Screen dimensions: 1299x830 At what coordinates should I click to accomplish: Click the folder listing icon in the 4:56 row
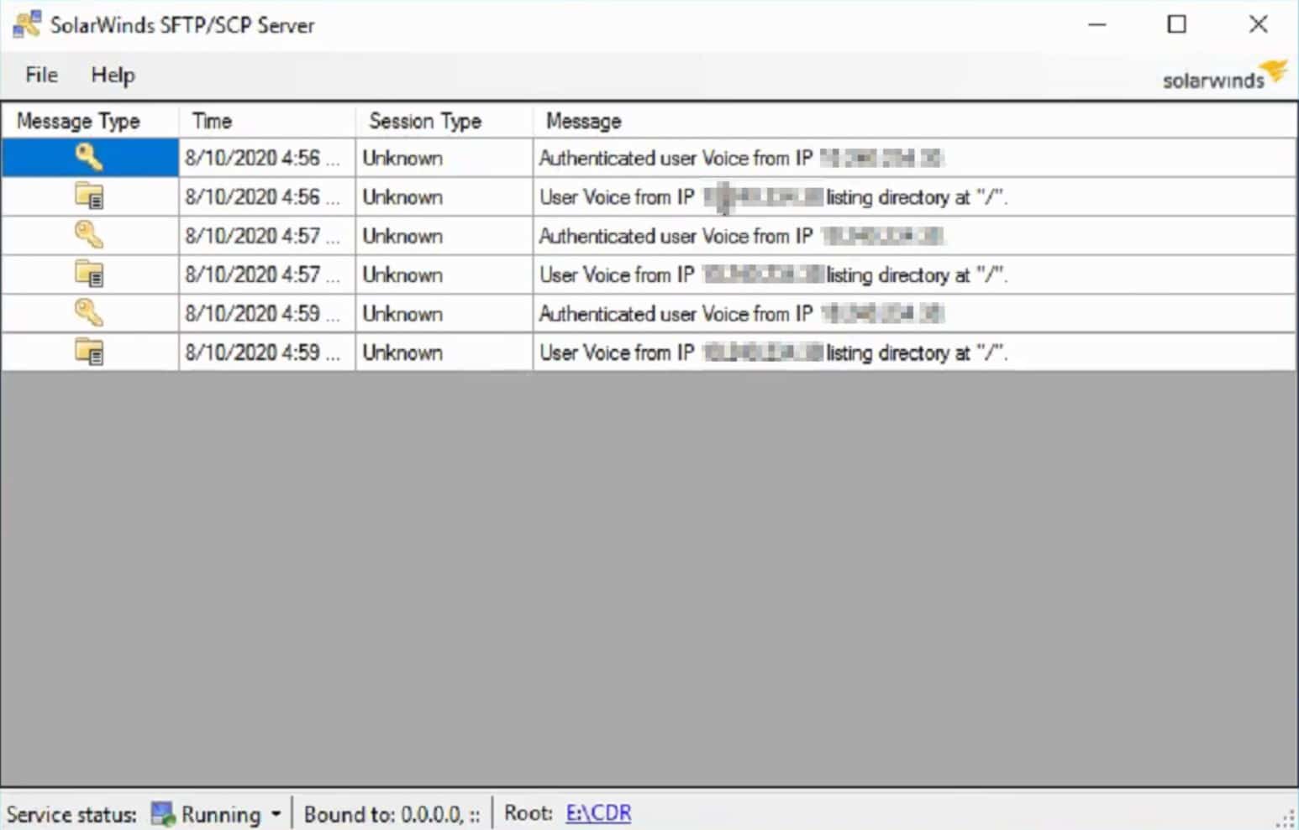click(x=89, y=196)
